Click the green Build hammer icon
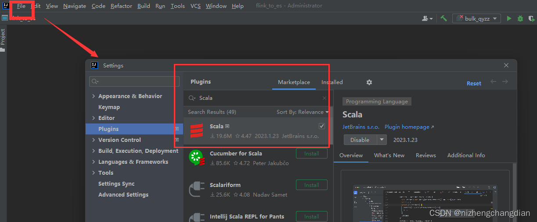 [444, 18]
